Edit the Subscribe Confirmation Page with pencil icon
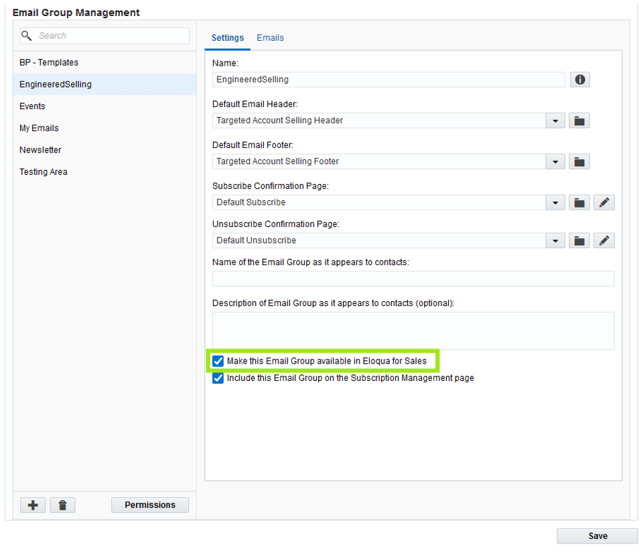The width and height of the screenshot is (643, 551). [604, 203]
